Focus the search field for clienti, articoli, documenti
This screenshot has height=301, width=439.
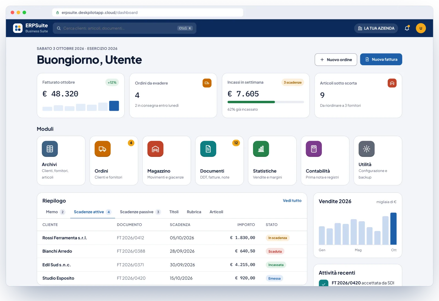point(125,28)
